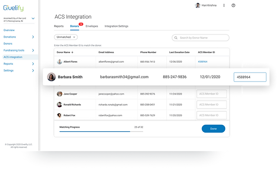The width and height of the screenshot is (279, 171).
Task: Click Robert Fox's ACS Member ID field
Action: pos(211,115)
